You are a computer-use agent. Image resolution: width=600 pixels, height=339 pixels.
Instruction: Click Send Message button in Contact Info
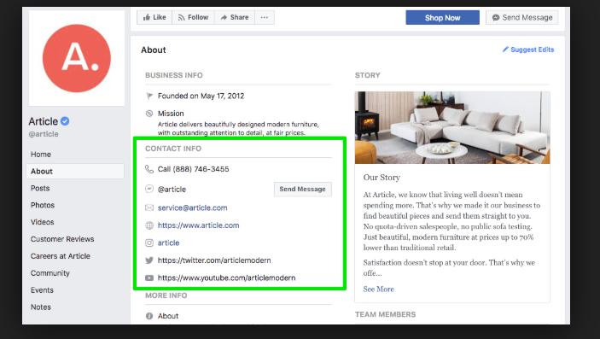[x=302, y=190]
